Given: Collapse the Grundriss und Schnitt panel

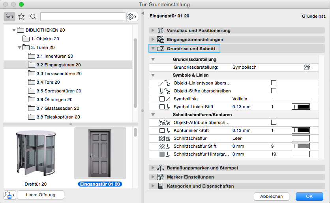Looking at the screenshot, I should tap(152, 49).
